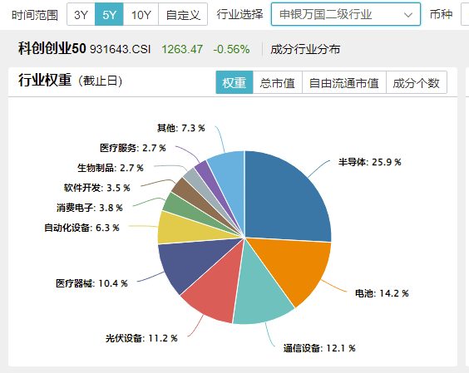Click the 自动化设备: 6.3 % label

pos(81,228)
